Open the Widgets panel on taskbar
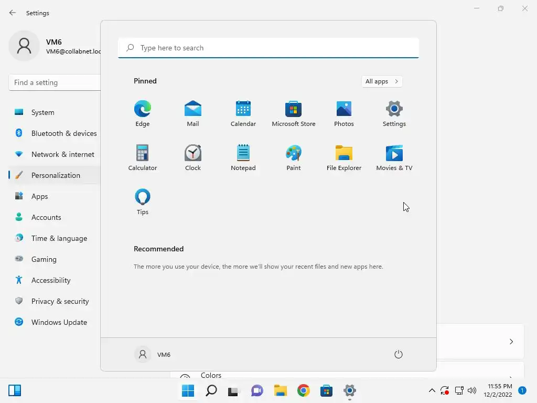The image size is (537, 403). (x=15, y=390)
